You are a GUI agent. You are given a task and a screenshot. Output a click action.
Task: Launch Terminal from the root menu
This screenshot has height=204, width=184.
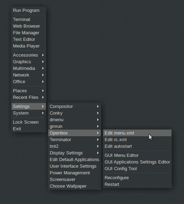[x=29, y=20]
